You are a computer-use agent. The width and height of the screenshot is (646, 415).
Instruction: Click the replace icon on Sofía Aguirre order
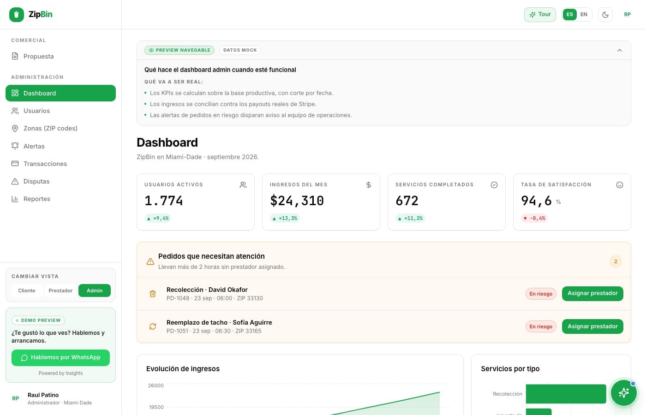pos(153,326)
